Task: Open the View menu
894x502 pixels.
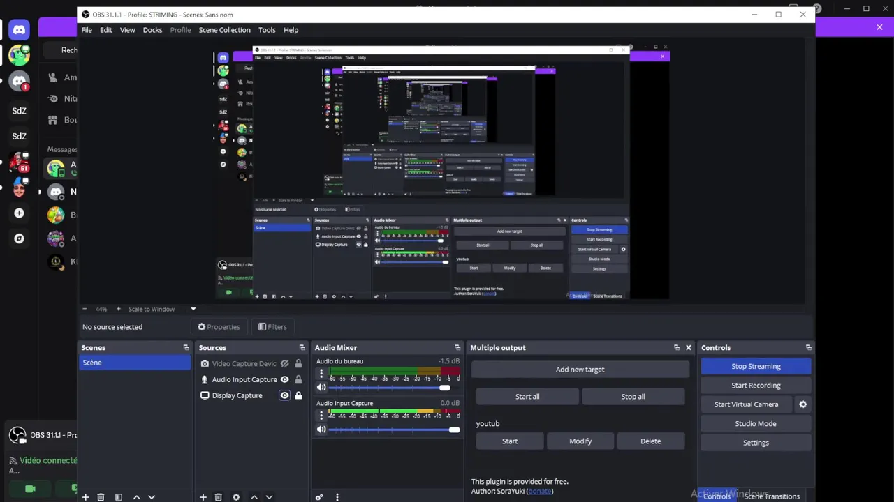Action: (x=127, y=30)
